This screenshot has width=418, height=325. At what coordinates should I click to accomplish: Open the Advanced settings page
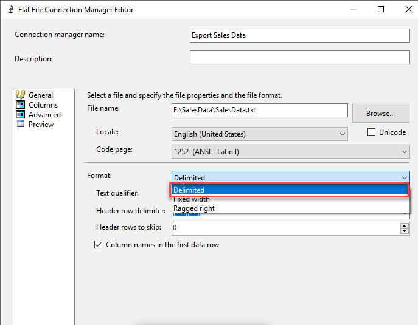click(x=45, y=114)
